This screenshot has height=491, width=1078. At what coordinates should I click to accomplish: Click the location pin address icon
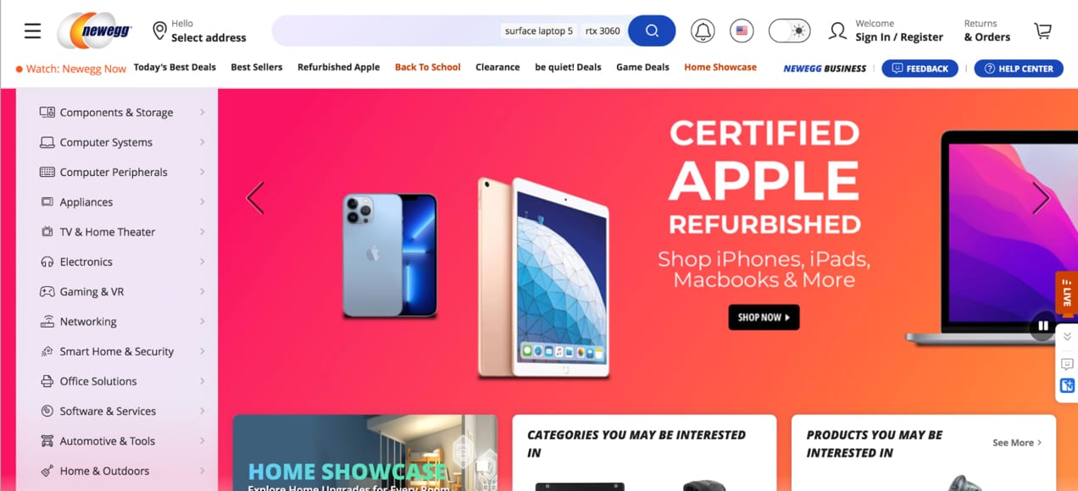[x=159, y=31]
